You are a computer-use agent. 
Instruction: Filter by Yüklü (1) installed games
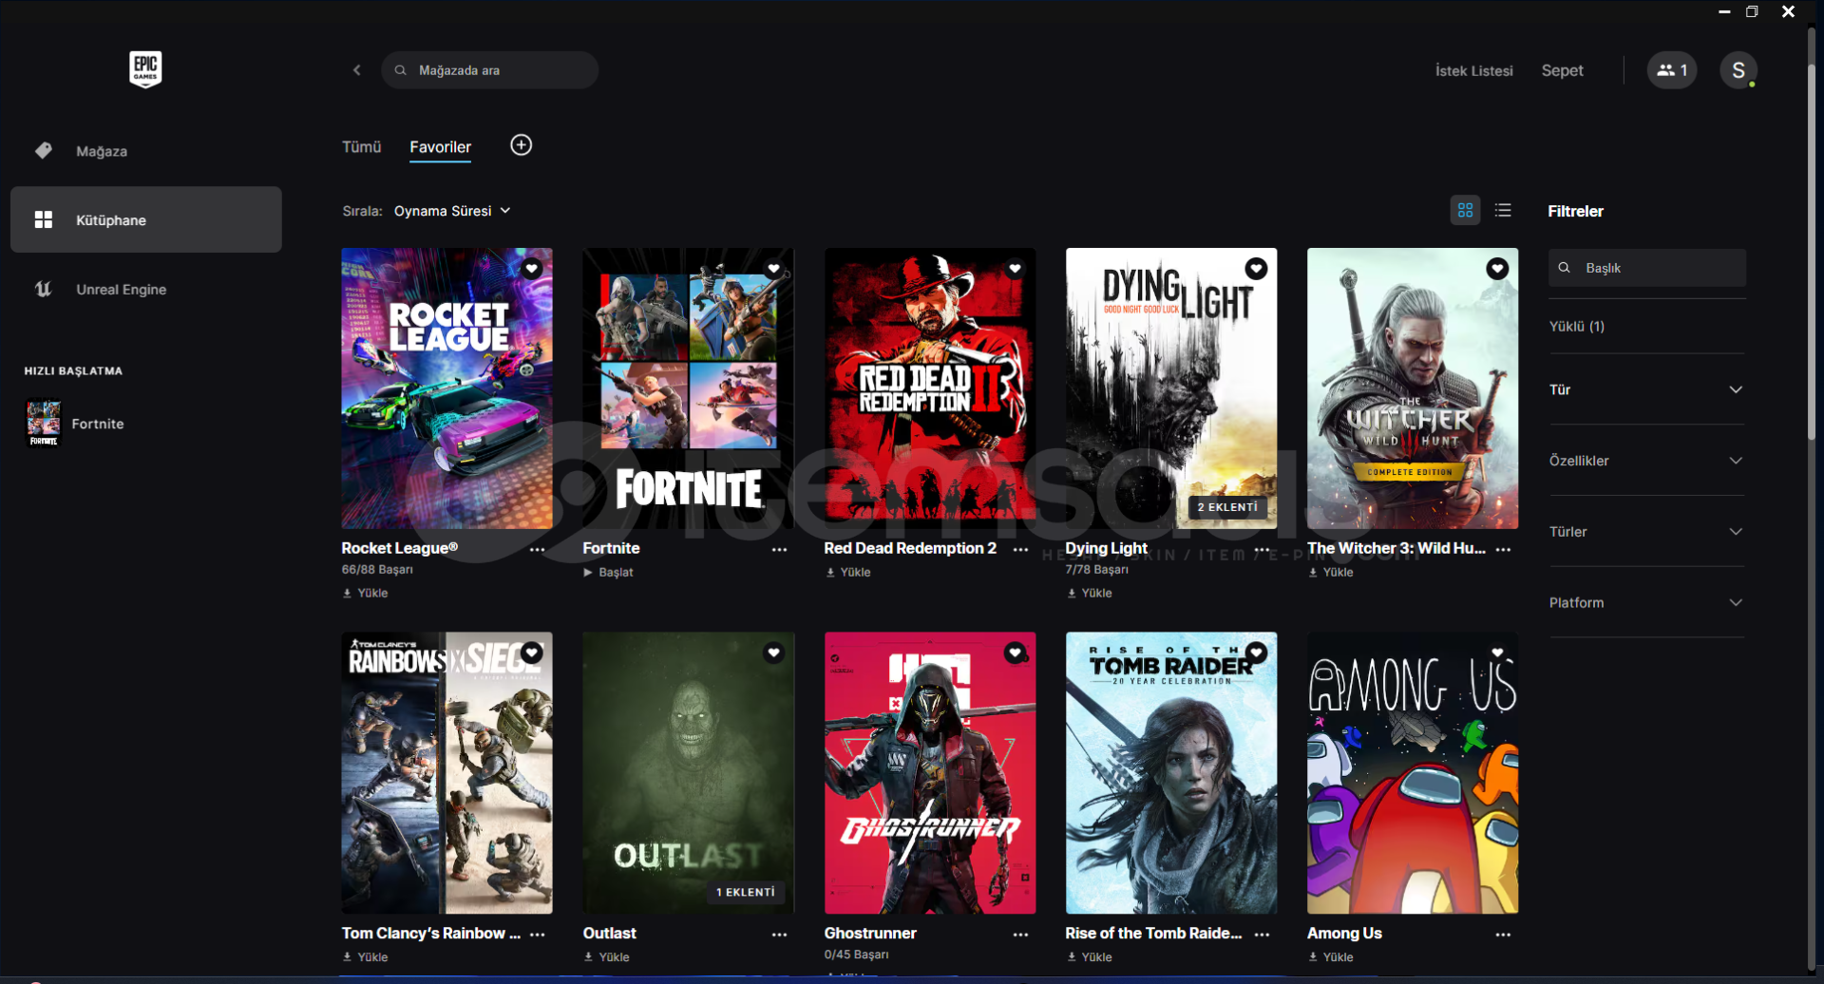[x=1577, y=326]
